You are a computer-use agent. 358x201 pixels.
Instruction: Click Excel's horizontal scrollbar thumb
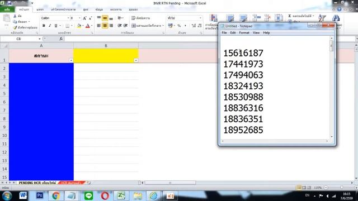170,183
